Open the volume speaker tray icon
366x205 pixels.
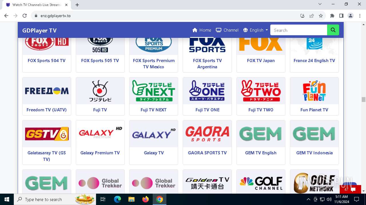click(329, 199)
